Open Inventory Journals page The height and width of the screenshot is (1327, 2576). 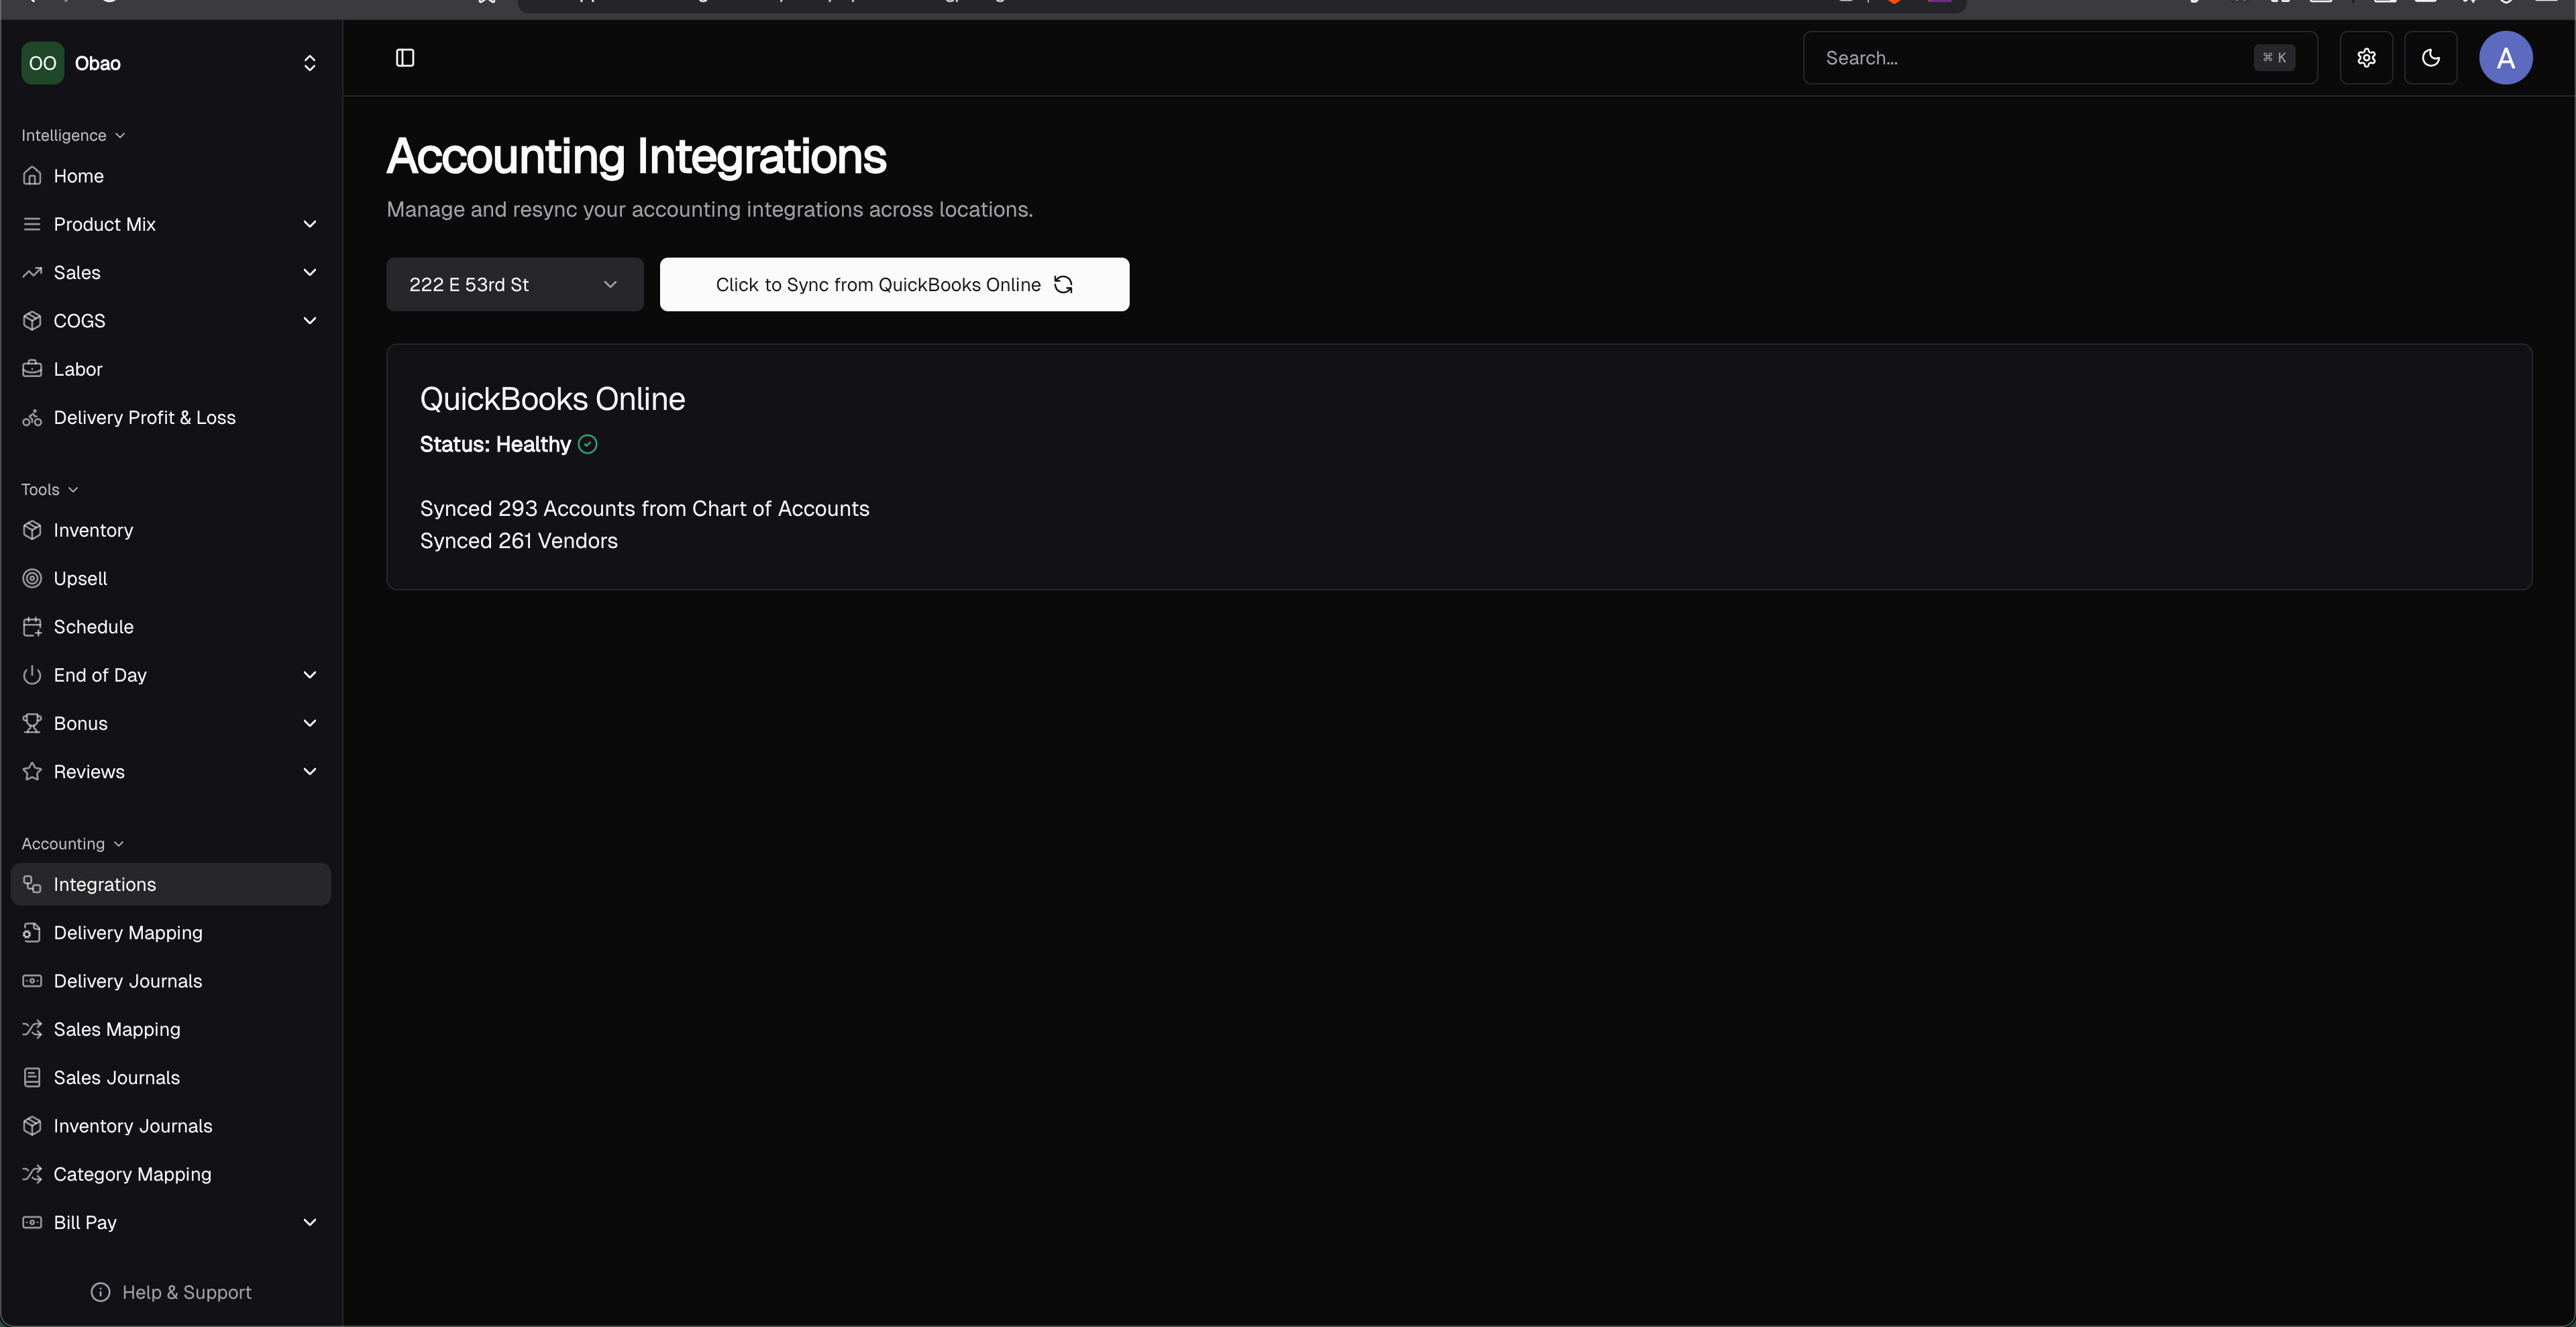171,1126
